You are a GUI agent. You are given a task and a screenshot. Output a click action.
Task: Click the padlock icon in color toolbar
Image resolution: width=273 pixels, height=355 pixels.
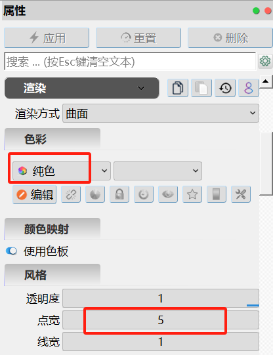click(x=119, y=194)
